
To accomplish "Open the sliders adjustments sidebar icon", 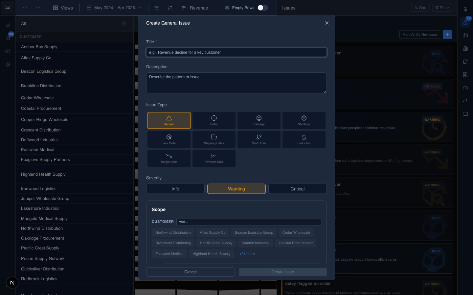I will click(8, 51).
